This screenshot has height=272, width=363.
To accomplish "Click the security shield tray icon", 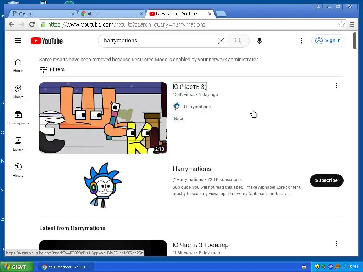I will pyautogui.click(x=317, y=267).
